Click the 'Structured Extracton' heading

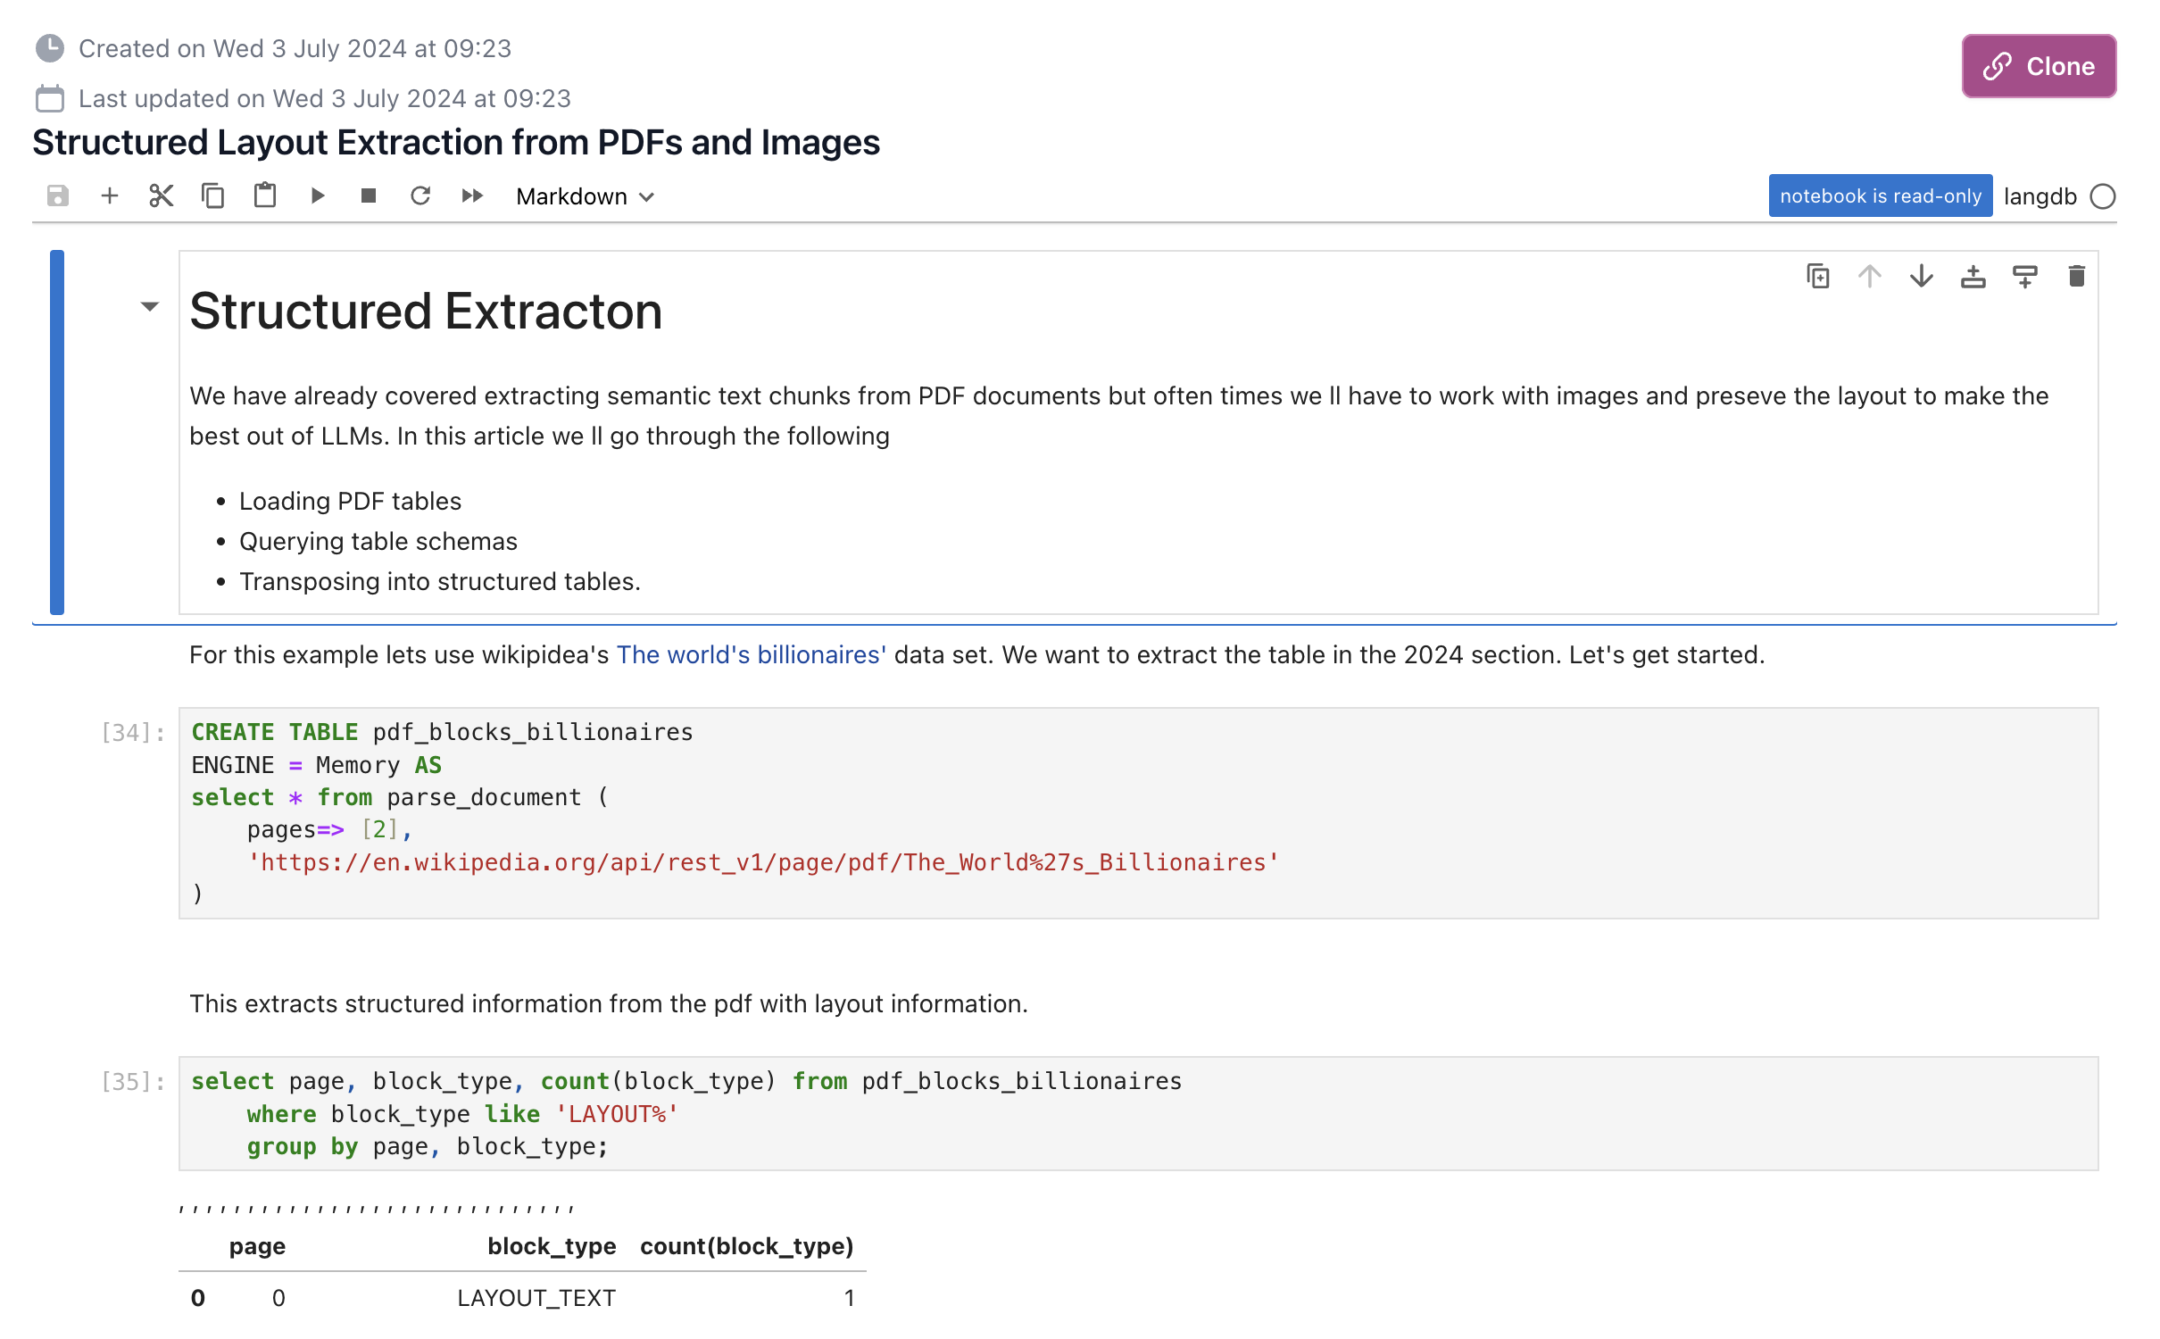(426, 311)
